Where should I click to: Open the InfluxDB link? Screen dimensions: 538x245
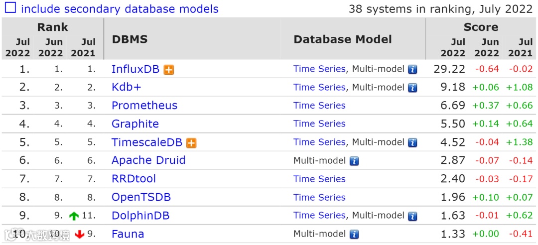135,69
